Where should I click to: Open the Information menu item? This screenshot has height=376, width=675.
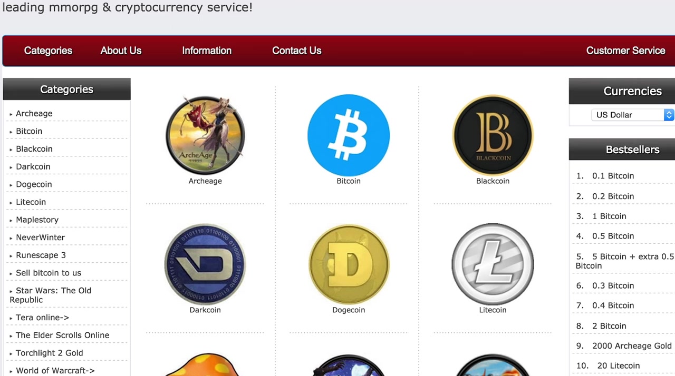(207, 51)
